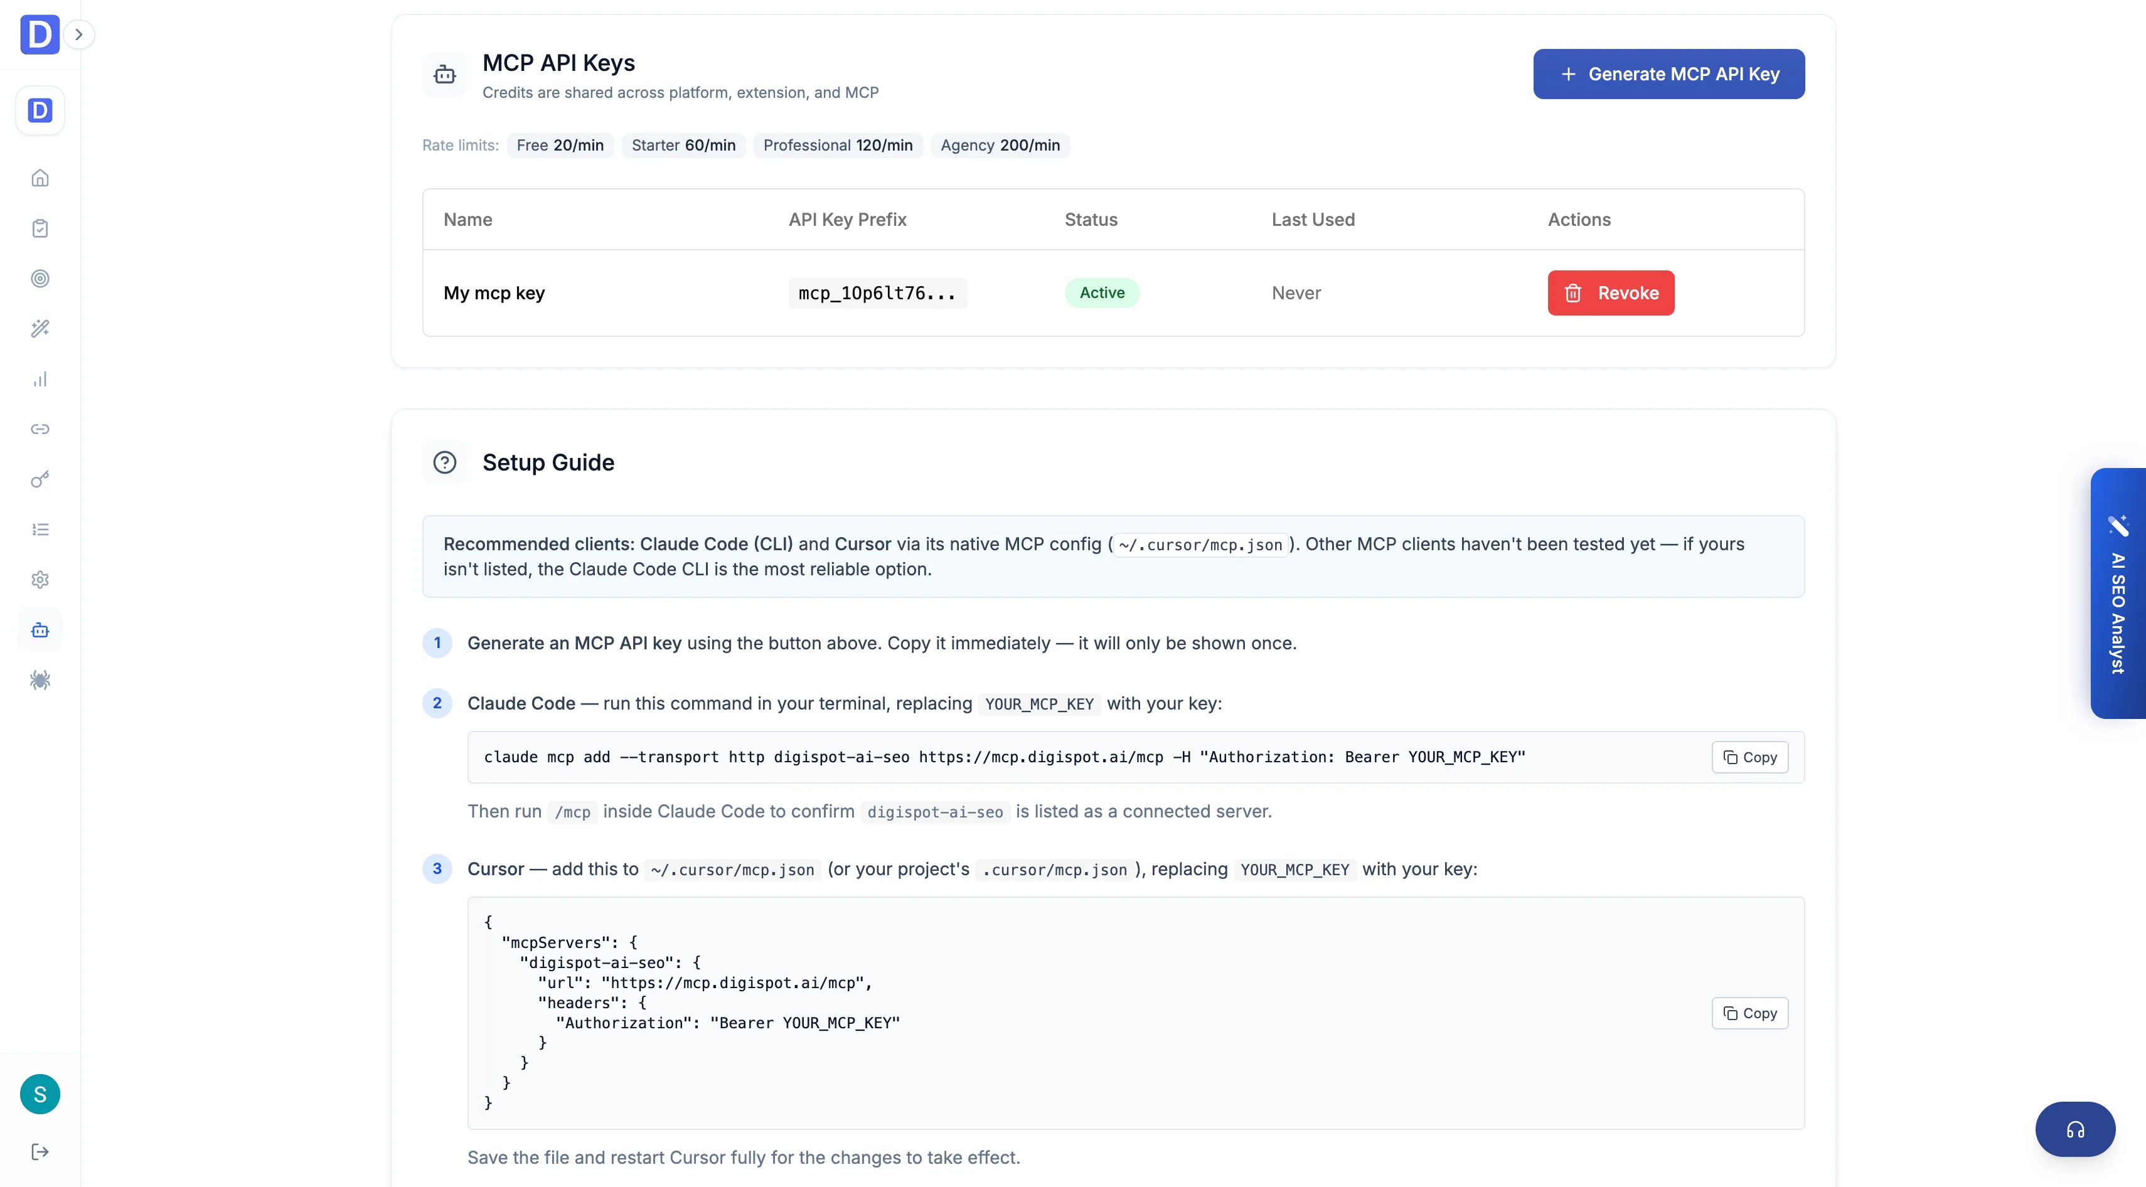Click the MCP API Keys heading
The width and height of the screenshot is (2146, 1187).
558,63
